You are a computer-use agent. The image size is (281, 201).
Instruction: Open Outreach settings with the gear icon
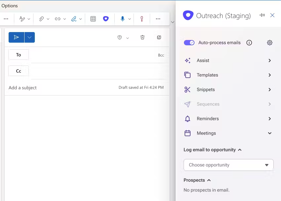pyautogui.click(x=270, y=43)
